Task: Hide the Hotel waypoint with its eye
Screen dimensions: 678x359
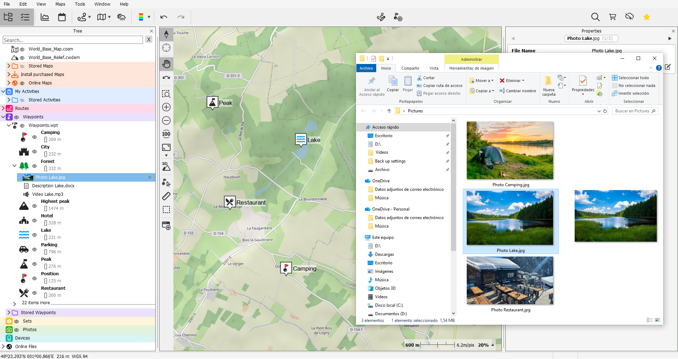Action: [35, 220]
